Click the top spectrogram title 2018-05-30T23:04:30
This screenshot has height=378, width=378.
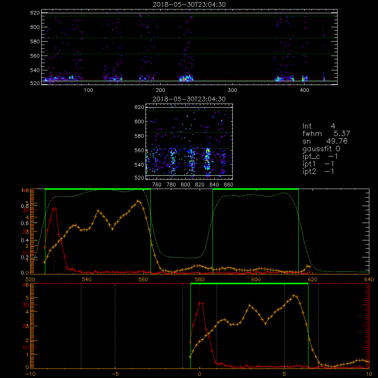click(x=189, y=5)
